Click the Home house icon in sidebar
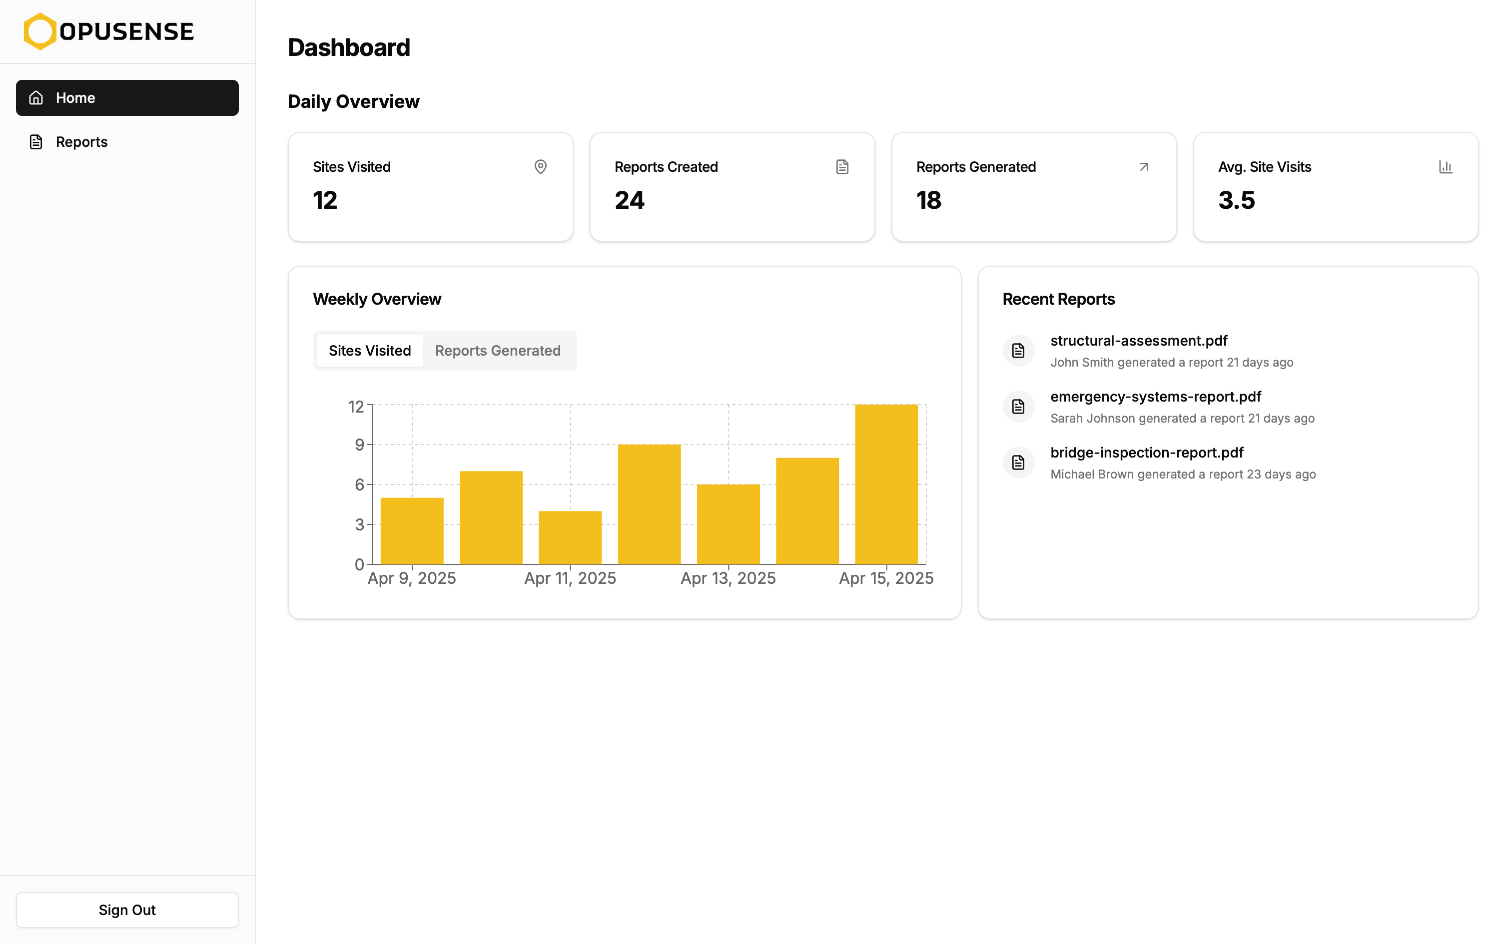The width and height of the screenshot is (1511, 944). point(36,98)
